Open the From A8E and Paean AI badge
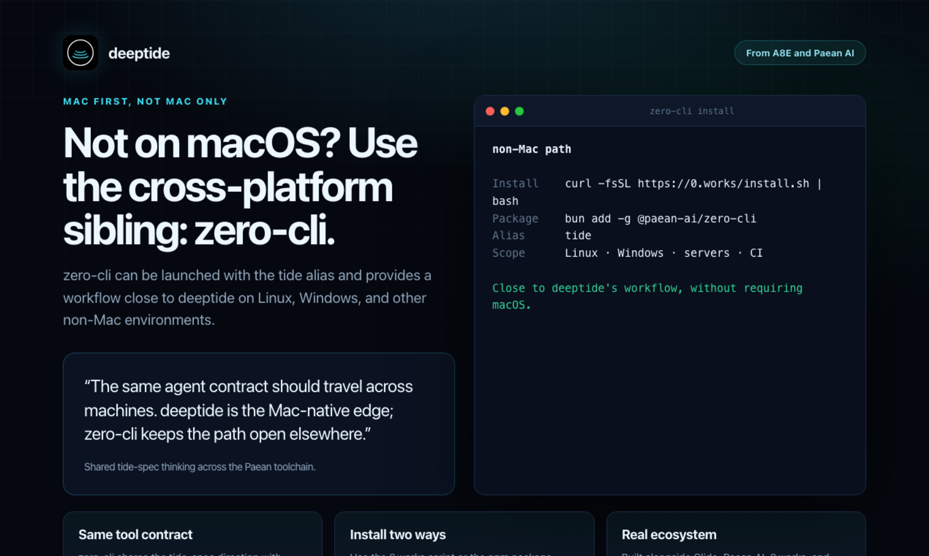The image size is (929, 556). click(800, 53)
